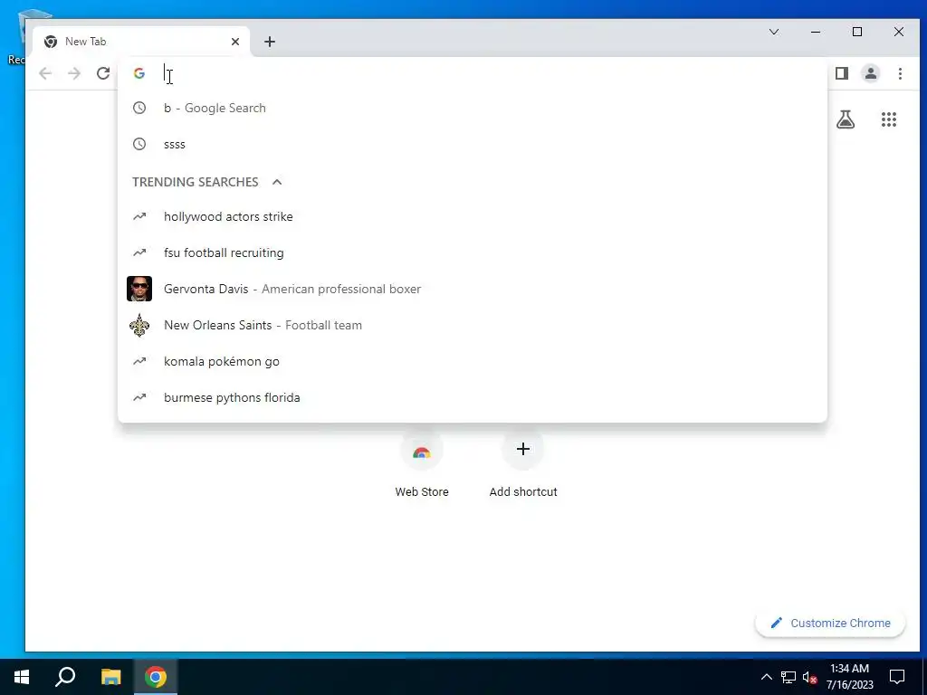Open the tab search chevron
This screenshot has height=695, width=927.
tap(774, 32)
